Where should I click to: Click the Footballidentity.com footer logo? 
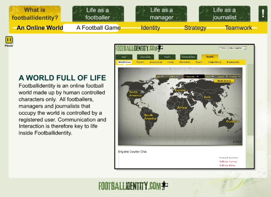133,186
